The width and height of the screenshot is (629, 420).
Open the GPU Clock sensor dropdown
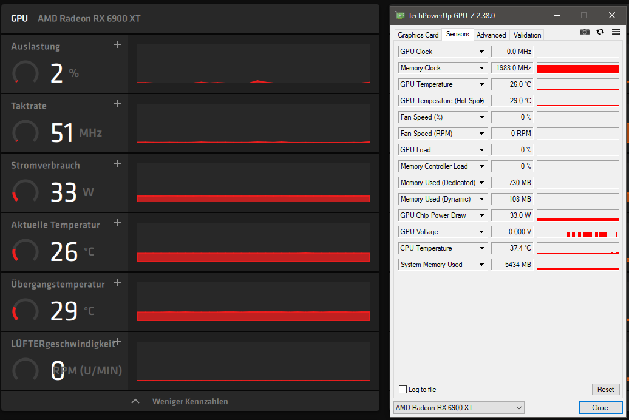[481, 52]
